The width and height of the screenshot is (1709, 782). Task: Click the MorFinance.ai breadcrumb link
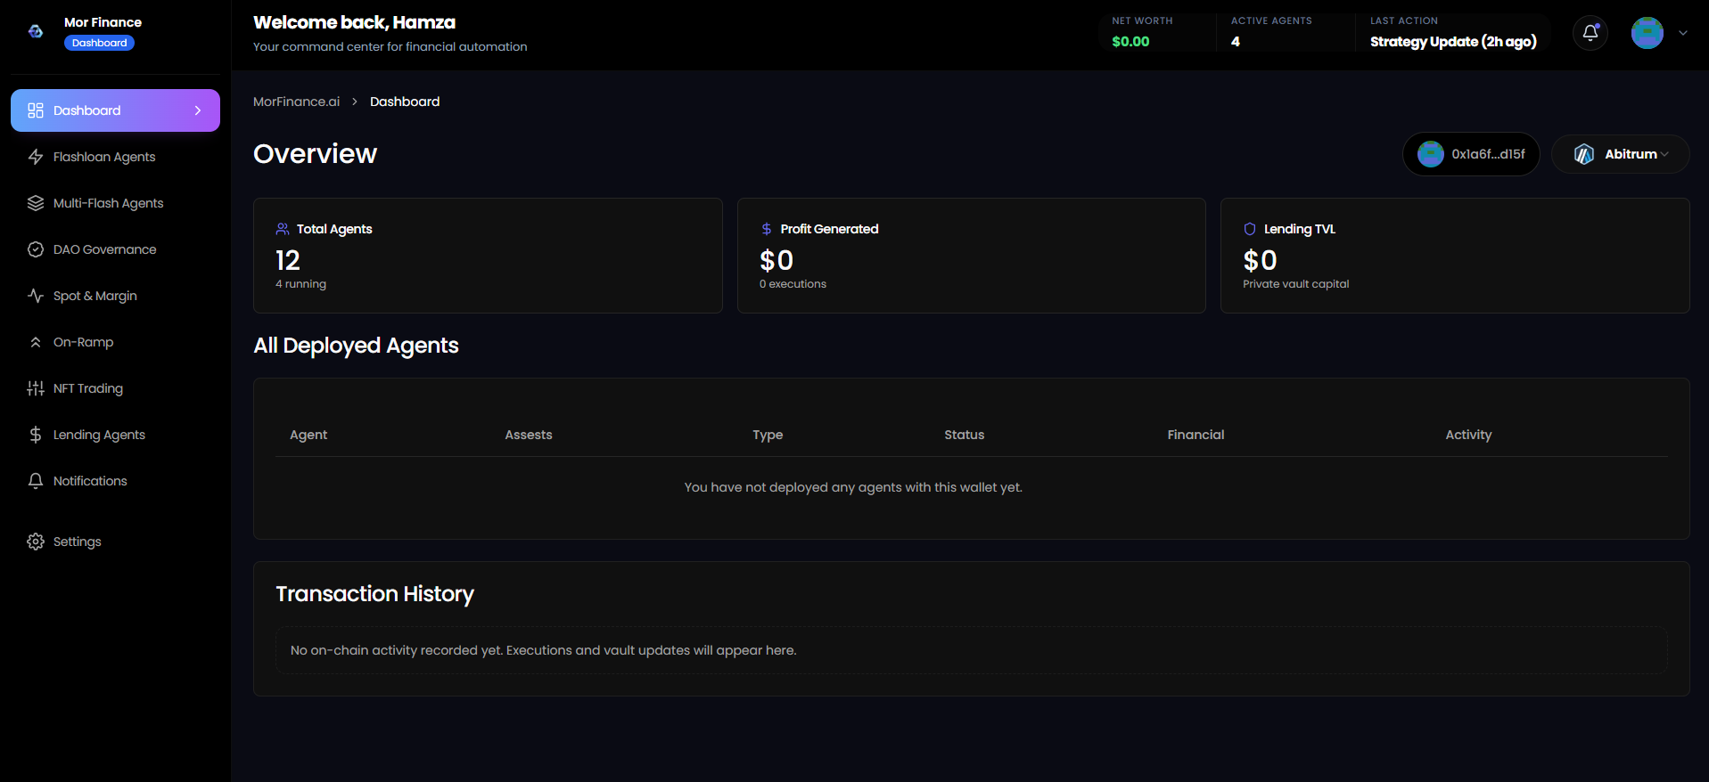click(x=296, y=102)
